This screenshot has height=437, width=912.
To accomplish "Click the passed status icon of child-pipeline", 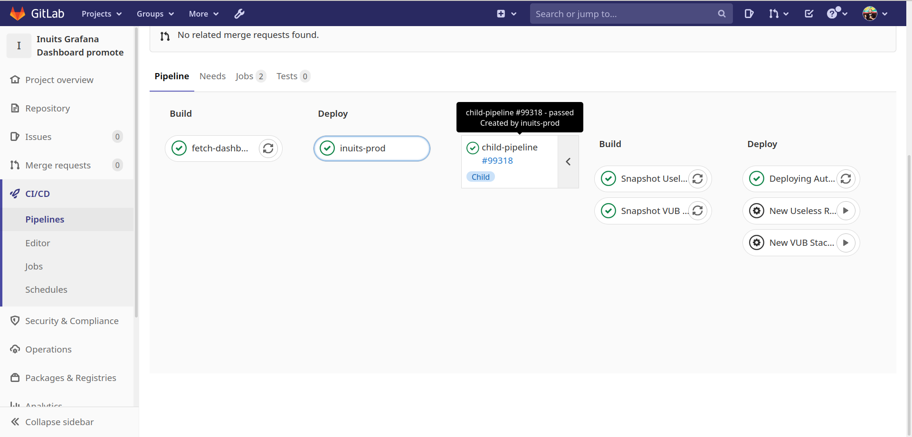I will coord(473,148).
